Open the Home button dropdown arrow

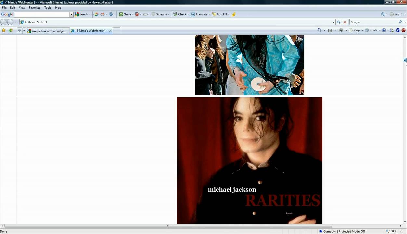[x=324, y=30]
